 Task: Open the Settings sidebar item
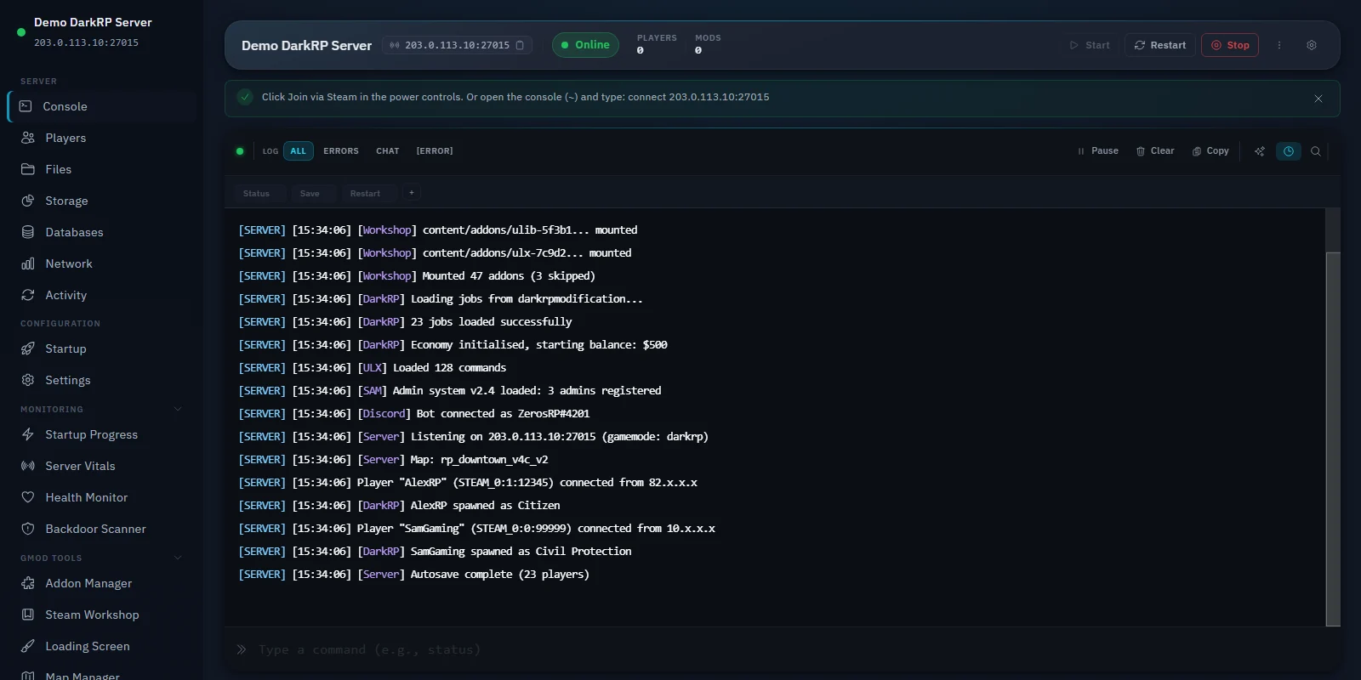click(102, 380)
